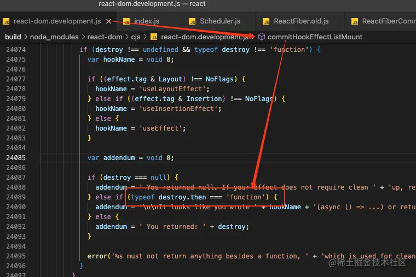Click line number 24077
Viewport: 416px width, 277px height.
[x=16, y=79]
